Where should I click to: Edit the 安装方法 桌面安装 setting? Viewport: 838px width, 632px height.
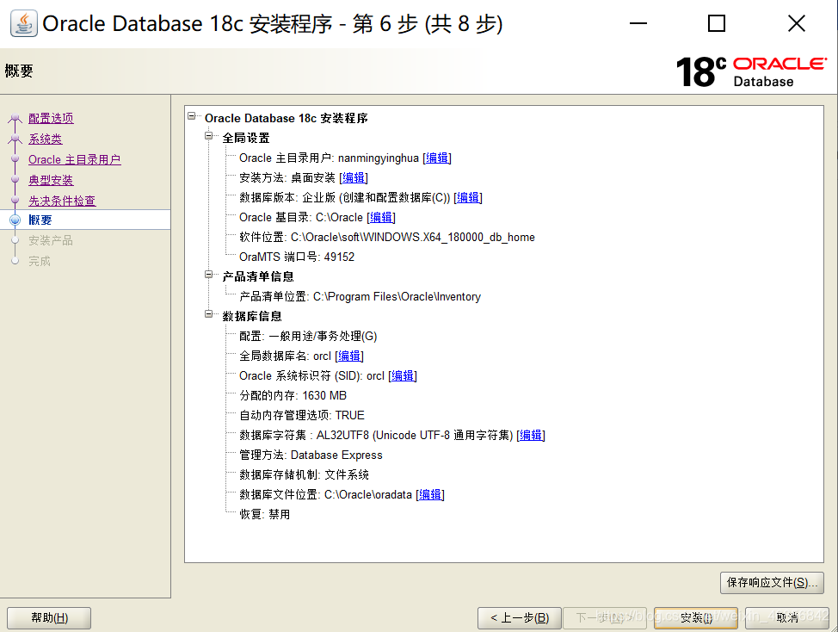(354, 178)
